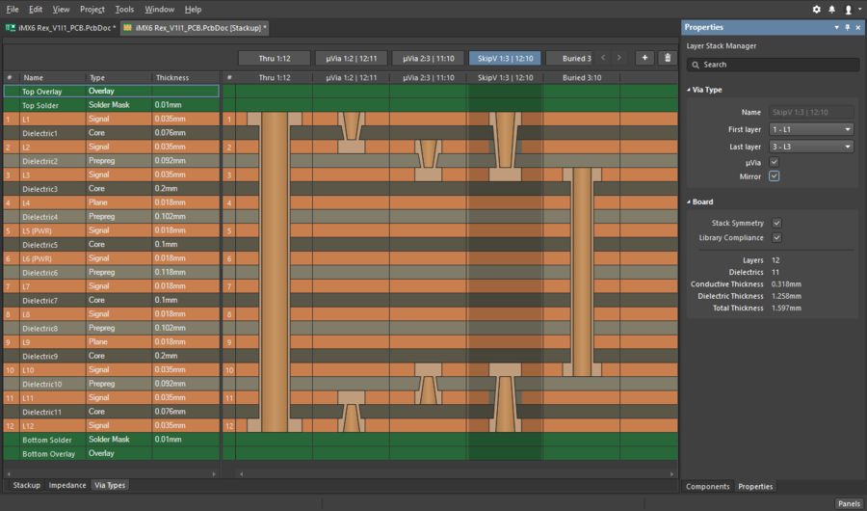Click the user account profile icon
This screenshot has width=867, height=511.
point(849,9)
